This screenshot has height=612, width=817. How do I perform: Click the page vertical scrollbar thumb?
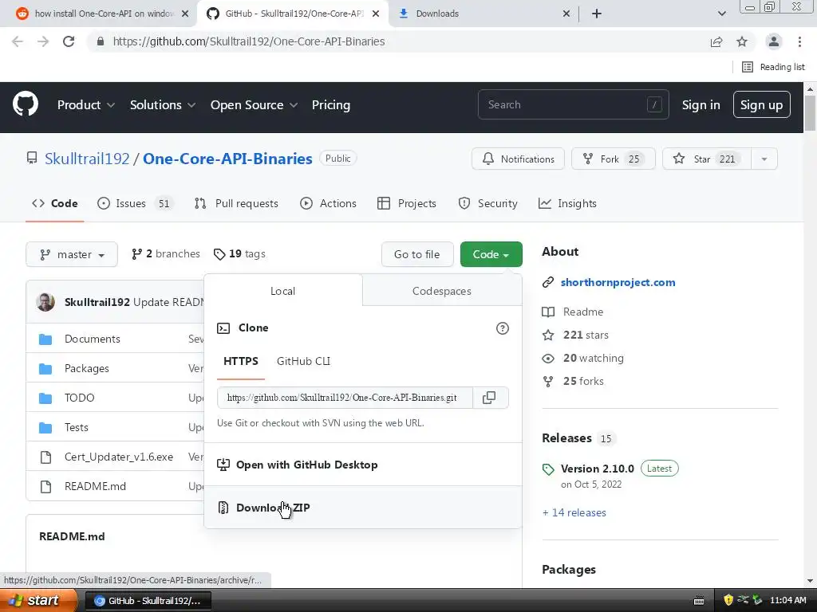pos(810,113)
